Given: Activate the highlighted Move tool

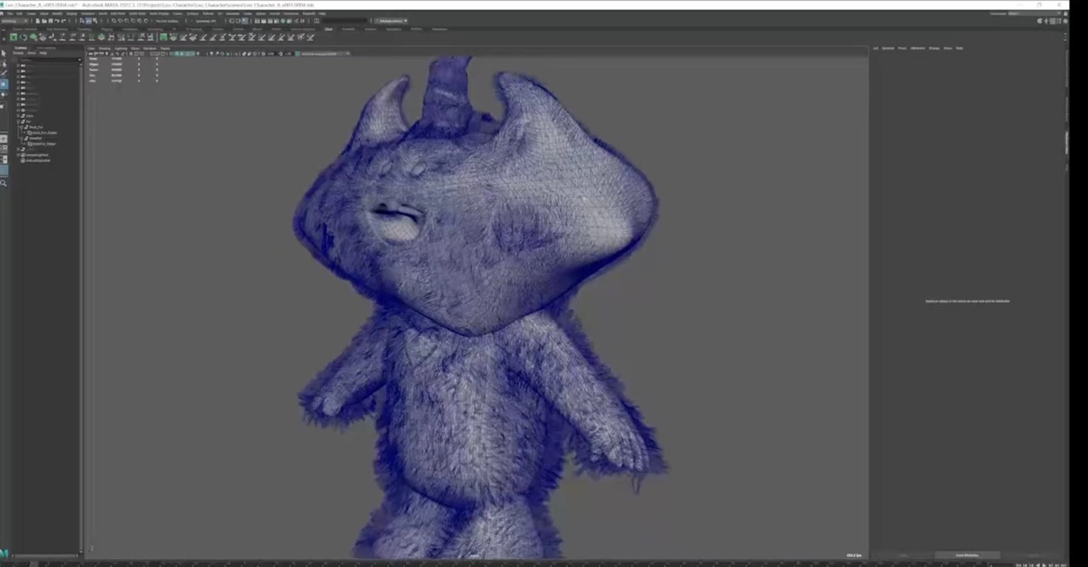Looking at the screenshot, I should tap(4, 84).
